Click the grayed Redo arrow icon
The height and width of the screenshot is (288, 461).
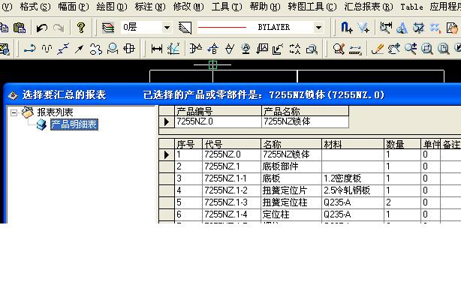[59, 28]
